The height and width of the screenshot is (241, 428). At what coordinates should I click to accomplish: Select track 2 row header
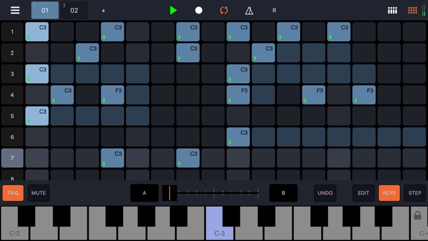pyautogui.click(x=12, y=53)
